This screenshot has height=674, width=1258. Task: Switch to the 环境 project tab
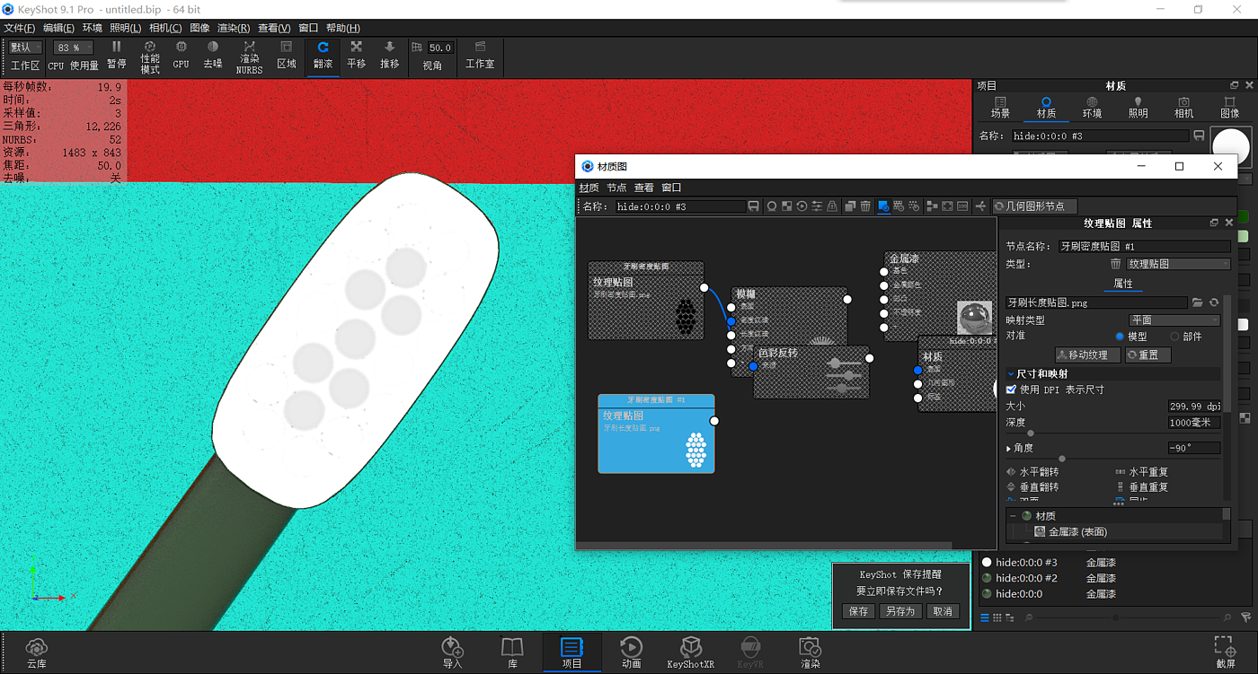tap(1092, 108)
